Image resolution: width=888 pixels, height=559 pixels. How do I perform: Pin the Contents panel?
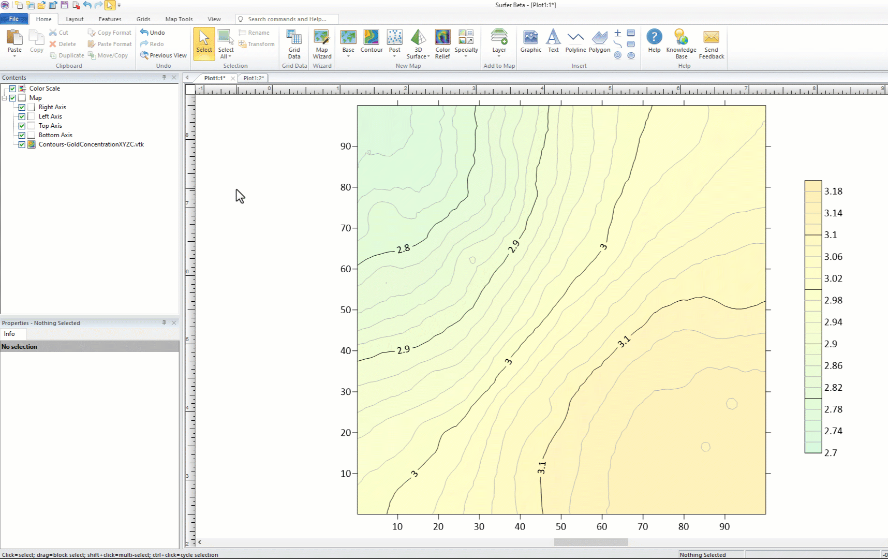pyautogui.click(x=164, y=77)
